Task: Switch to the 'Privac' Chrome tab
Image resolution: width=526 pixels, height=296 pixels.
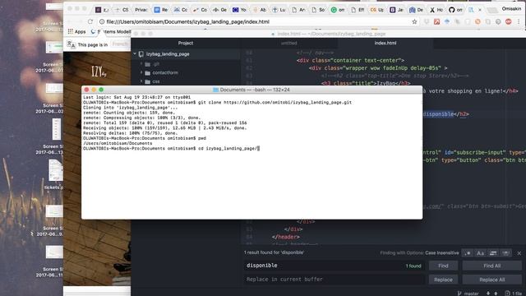Action: click(141, 10)
